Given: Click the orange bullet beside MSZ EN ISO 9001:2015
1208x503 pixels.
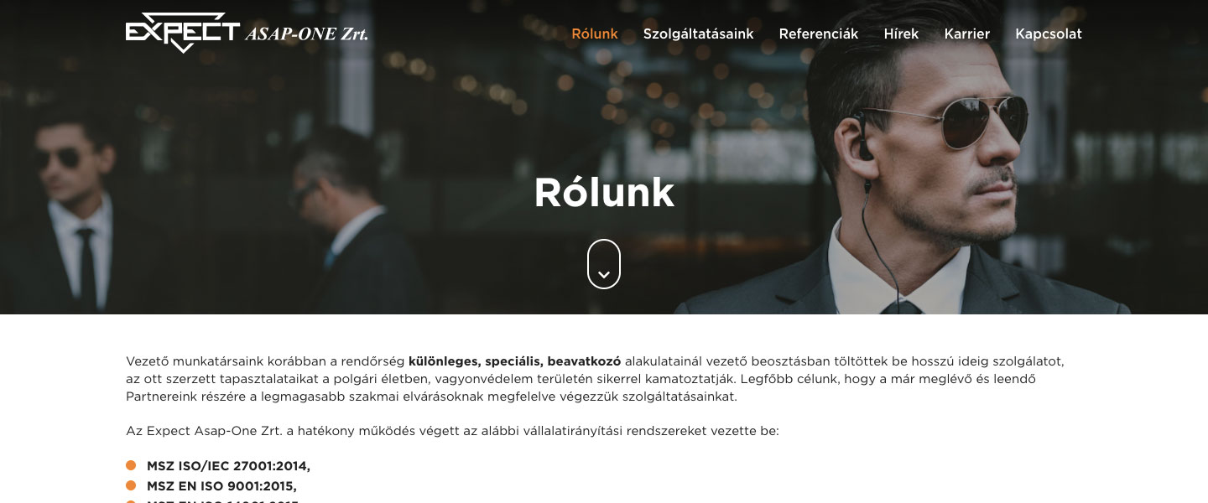Looking at the screenshot, I should point(131,485).
